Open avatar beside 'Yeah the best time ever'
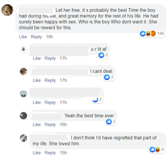This screenshot has width=167, height=156. coord(23,116)
